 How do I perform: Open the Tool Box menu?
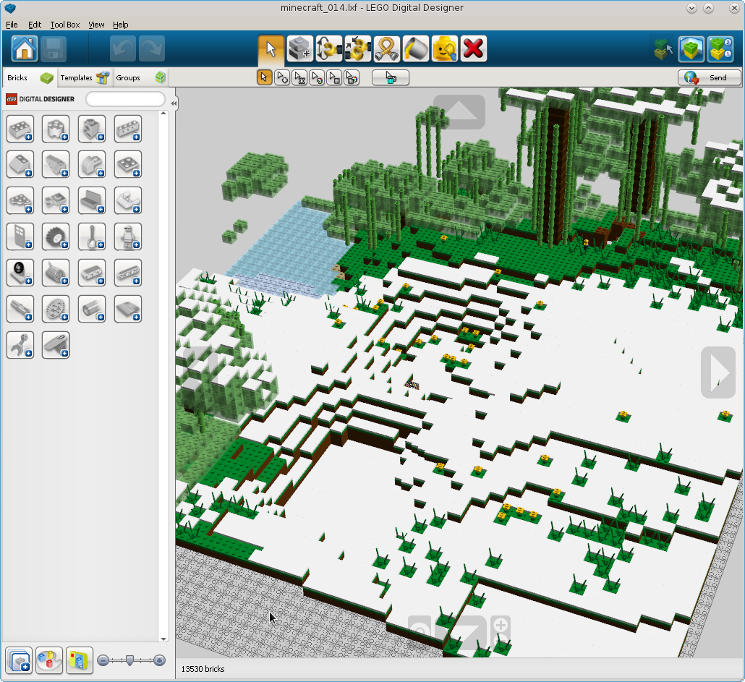coord(65,25)
